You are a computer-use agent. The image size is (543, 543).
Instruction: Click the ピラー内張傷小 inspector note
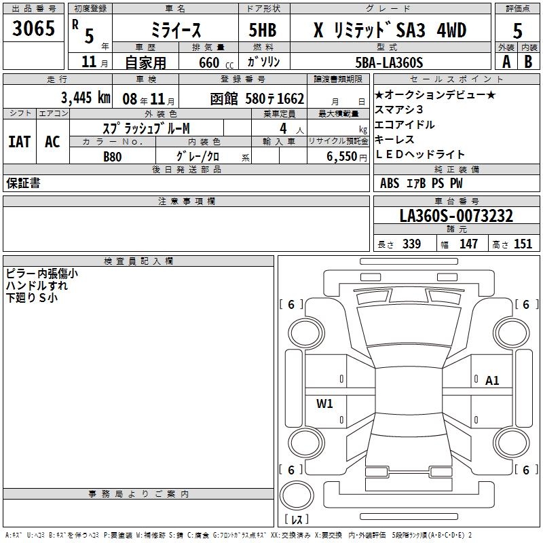pyautogui.click(x=41, y=274)
